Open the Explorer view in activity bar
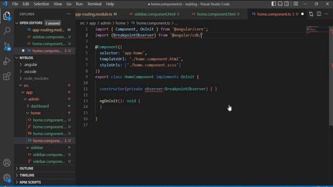The image size is (333, 187). coord(7,16)
